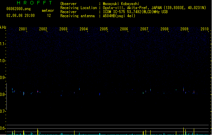Click the 2006 time axis marker

point(124,29)
